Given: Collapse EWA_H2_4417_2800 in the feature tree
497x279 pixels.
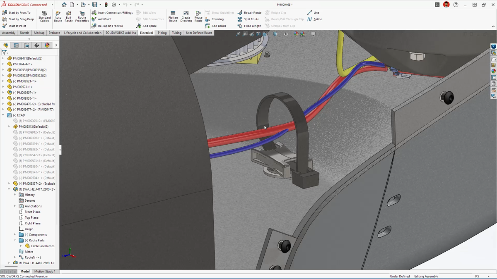Looking at the screenshot, I should pos(8,189).
